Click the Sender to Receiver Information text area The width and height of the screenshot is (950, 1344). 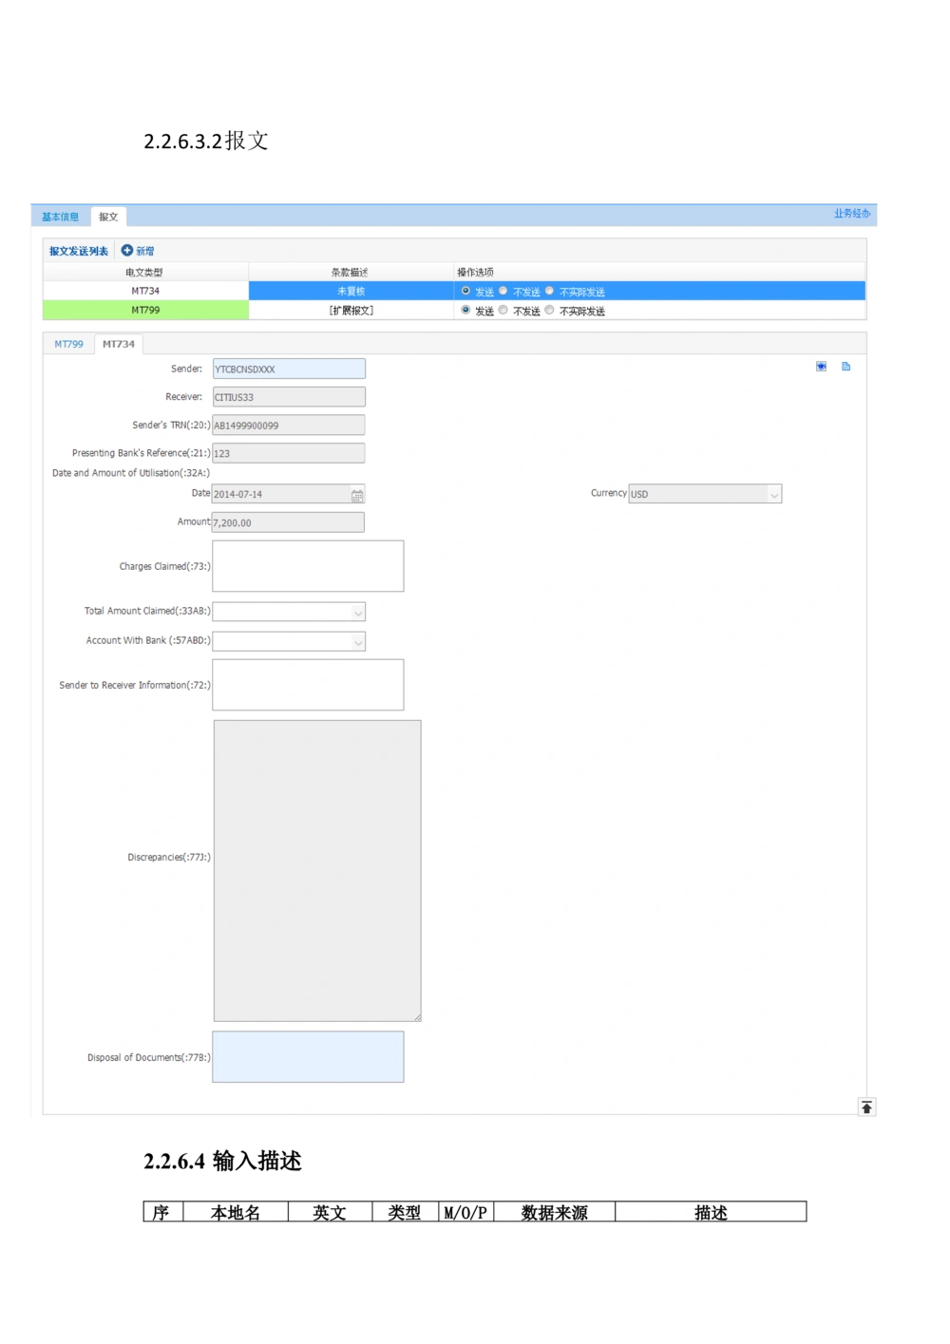[308, 685]
